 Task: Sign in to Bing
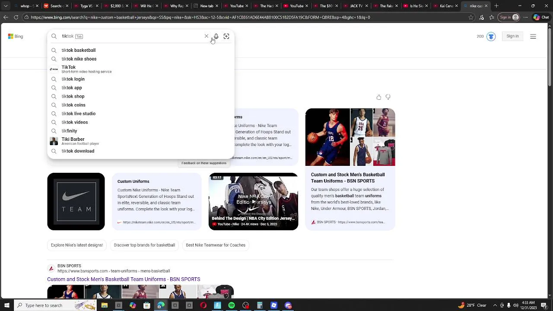pos(512,36)
